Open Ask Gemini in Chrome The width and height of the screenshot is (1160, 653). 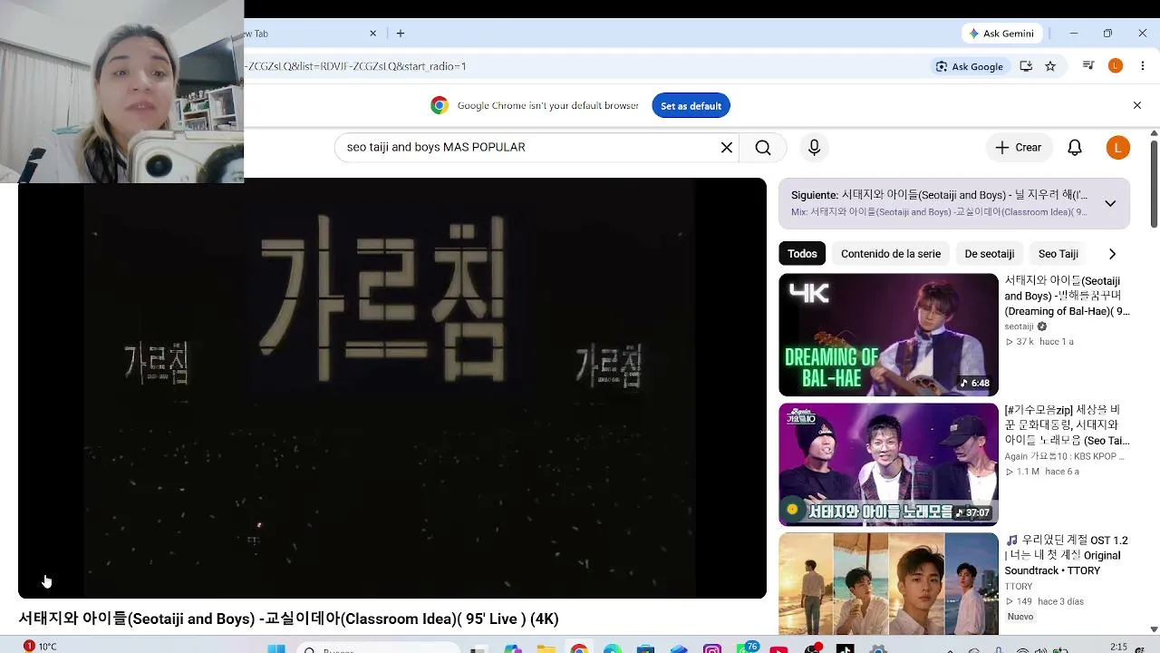[x=1001, y=34]
